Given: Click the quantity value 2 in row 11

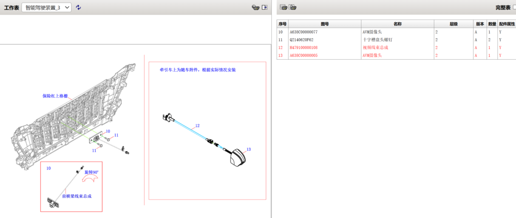Looking at the screenshot, I should click(489, 40).
